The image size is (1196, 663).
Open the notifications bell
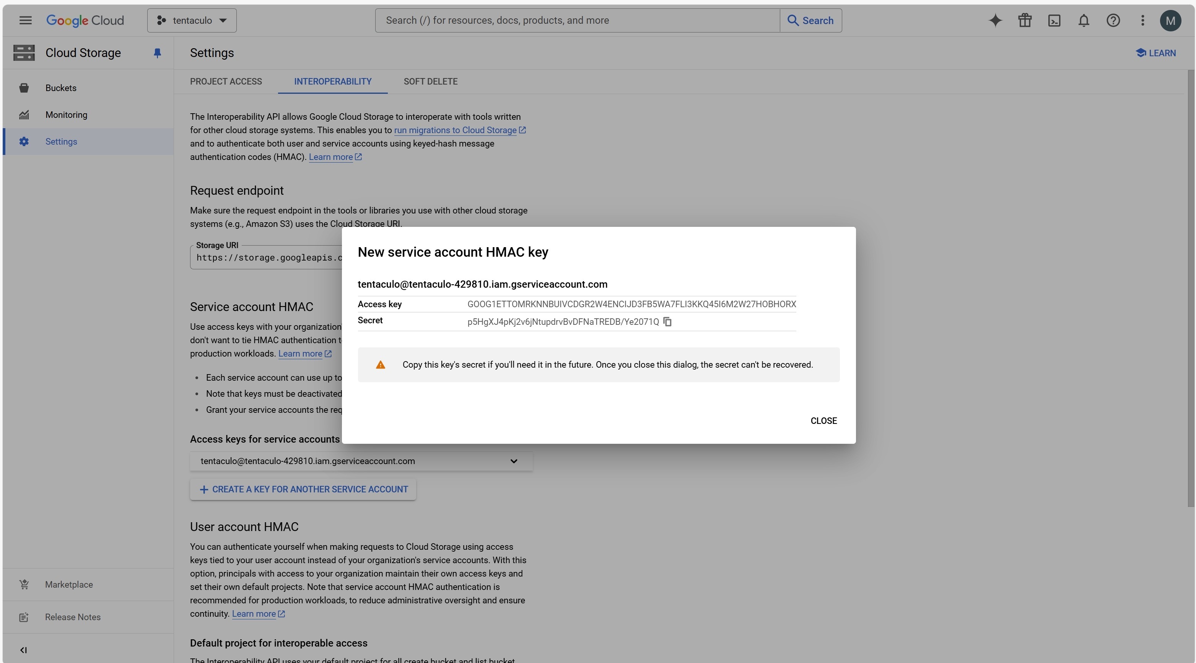coord(1084,20)
